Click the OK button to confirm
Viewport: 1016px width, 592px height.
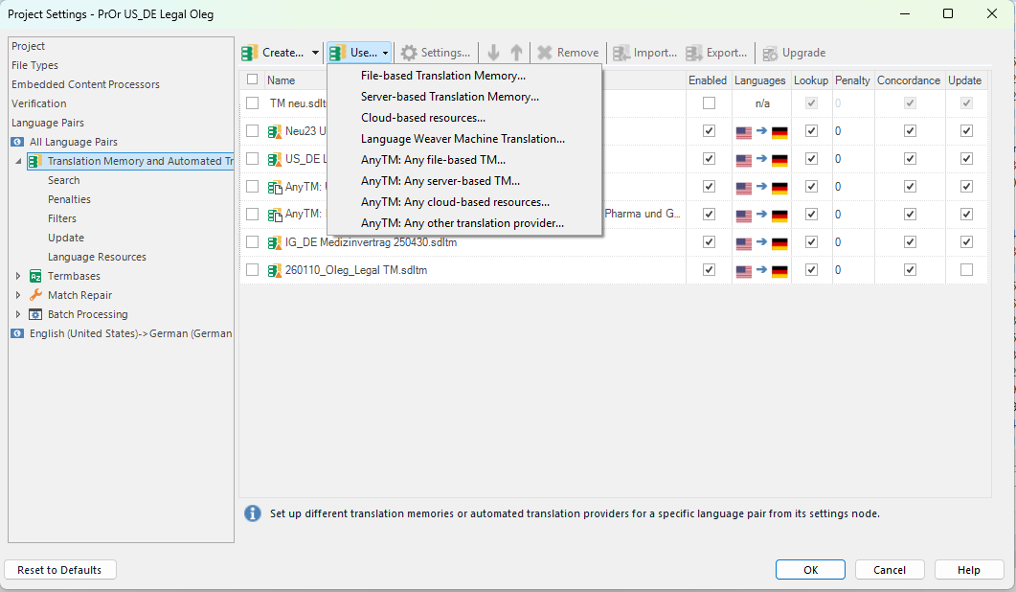pyautogui.click(x=809, y=569)
